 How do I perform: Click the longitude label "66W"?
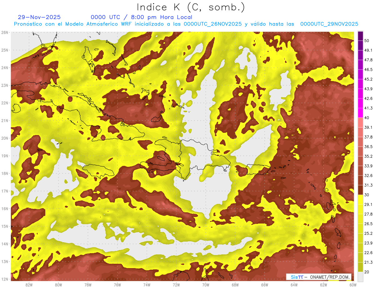265,285
